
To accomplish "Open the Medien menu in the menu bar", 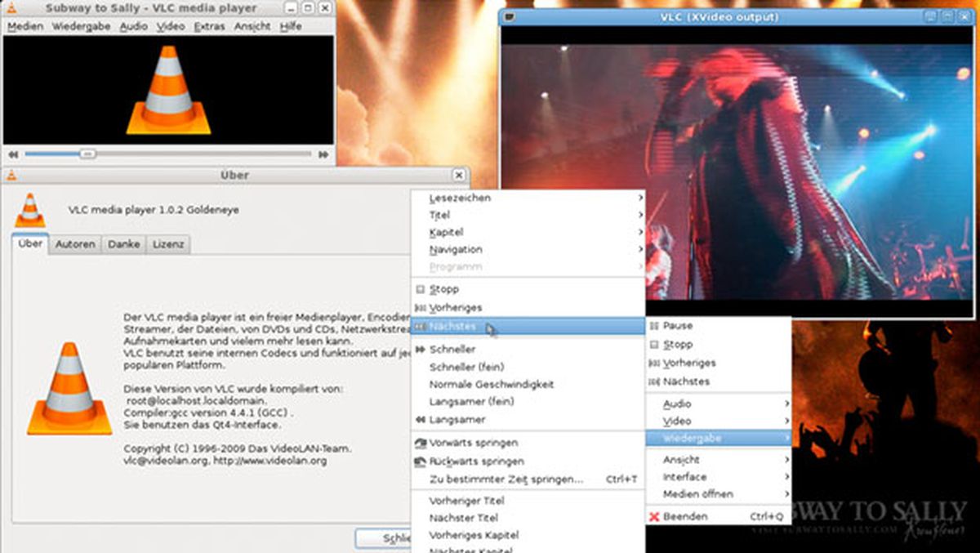I will 26,27.
